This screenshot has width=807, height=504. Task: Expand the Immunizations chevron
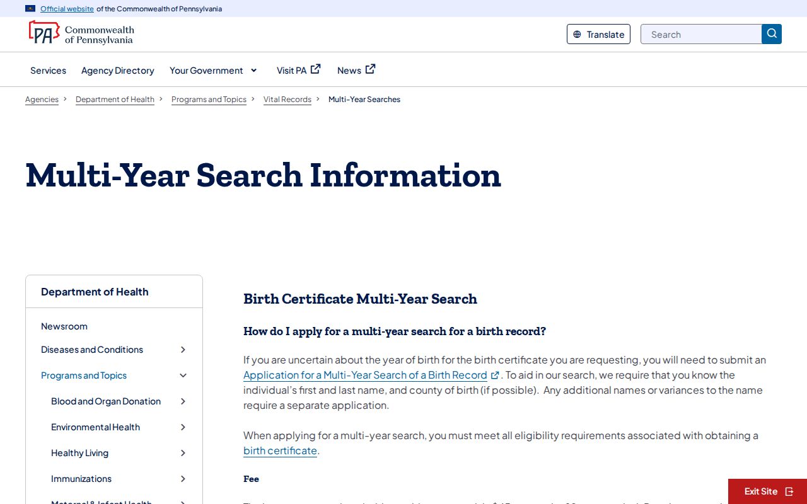(x=183, y=479)
